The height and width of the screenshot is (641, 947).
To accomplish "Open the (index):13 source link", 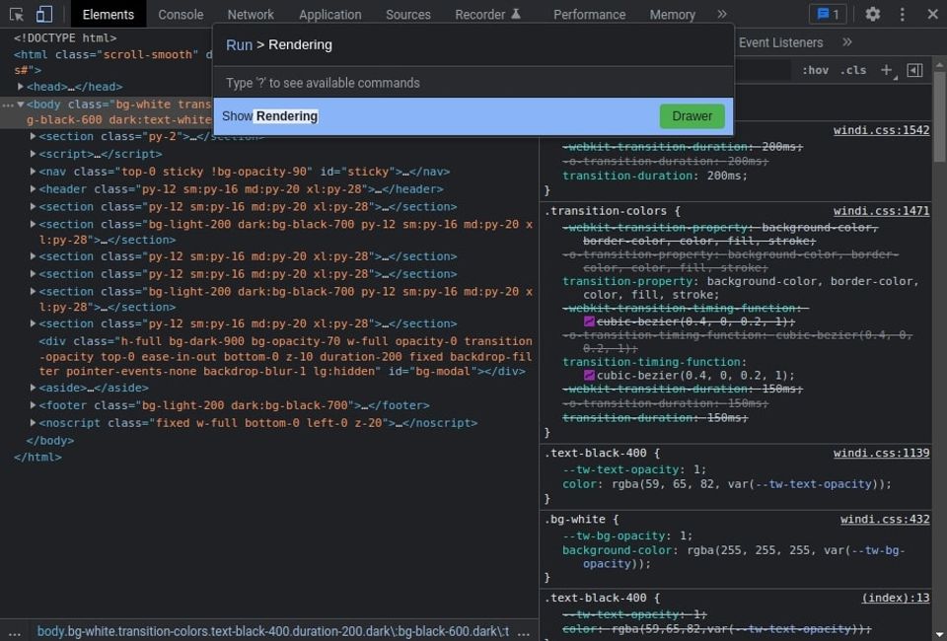I will [x=896, y=598].
